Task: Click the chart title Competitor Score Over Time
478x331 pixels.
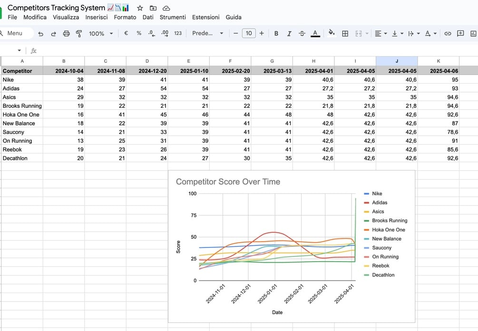Action: (228, 182)
